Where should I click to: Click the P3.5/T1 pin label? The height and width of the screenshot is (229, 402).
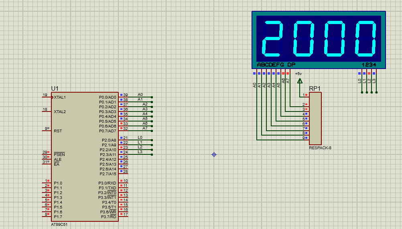pyautogui.click(x=109, y=207)
